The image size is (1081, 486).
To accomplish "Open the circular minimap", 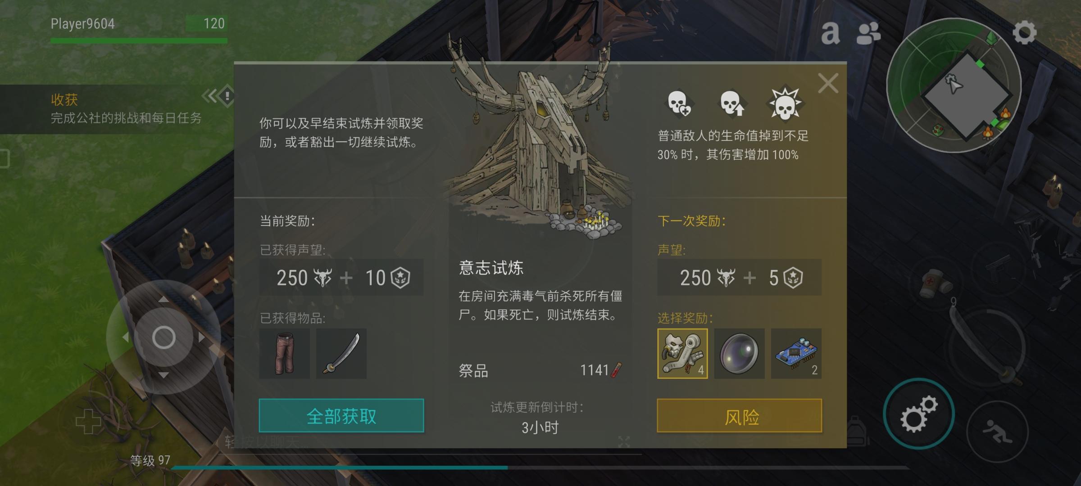I will [x=954, y=85].
